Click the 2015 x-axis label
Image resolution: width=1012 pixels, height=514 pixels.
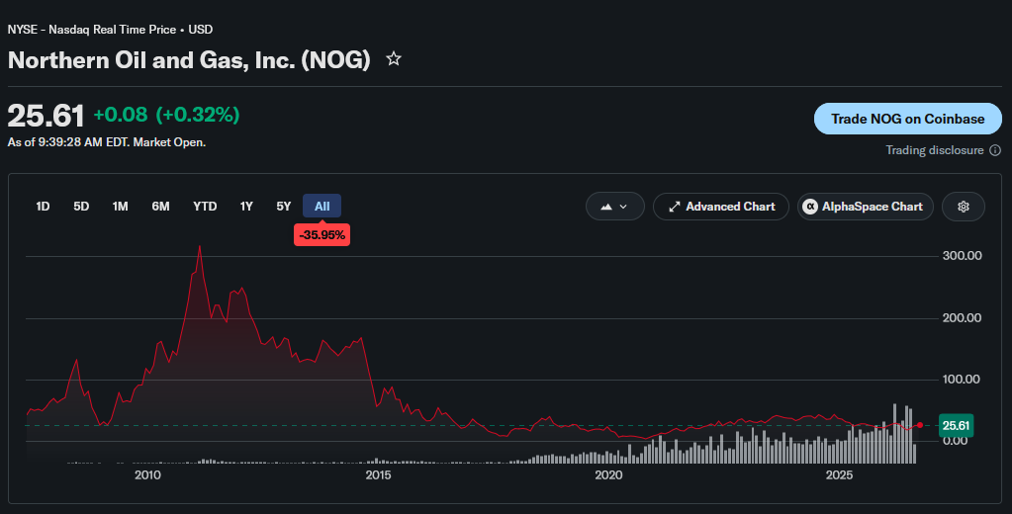point(378,475)
